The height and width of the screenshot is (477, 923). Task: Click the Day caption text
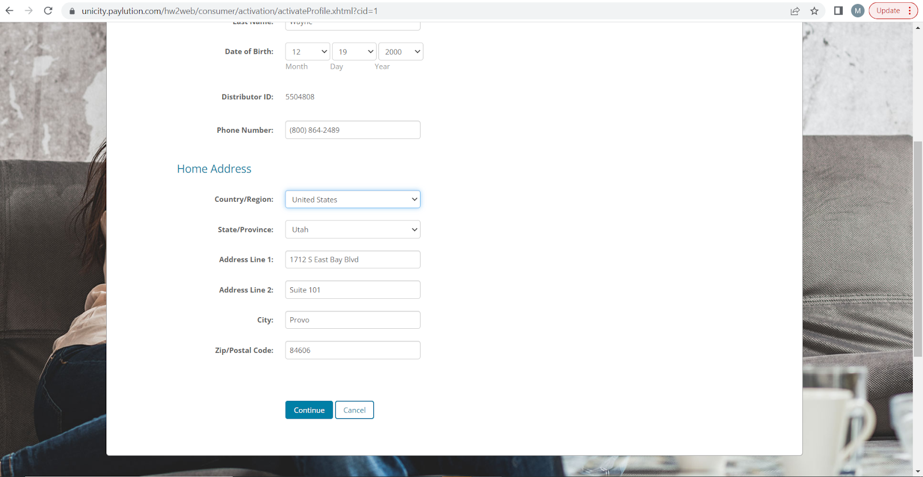[337, 67]
